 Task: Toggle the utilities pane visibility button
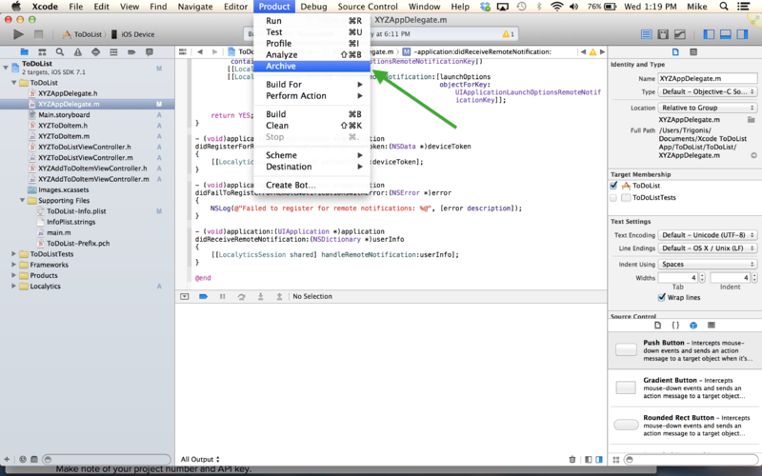click(x=742, y=34)
